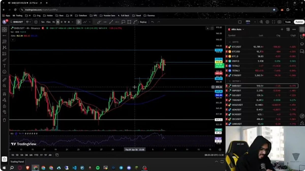The image size is (305, 171).
Task: Open the quick search icon
Action: (261, 22)
